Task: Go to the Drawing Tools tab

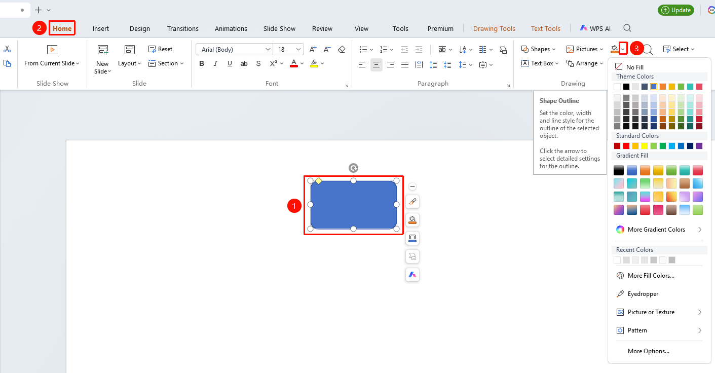Action: (494, 28)
